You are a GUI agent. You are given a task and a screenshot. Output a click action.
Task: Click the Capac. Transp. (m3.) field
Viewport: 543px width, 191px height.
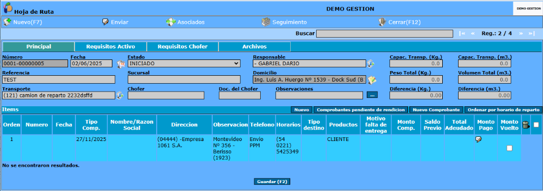point(484,64)
